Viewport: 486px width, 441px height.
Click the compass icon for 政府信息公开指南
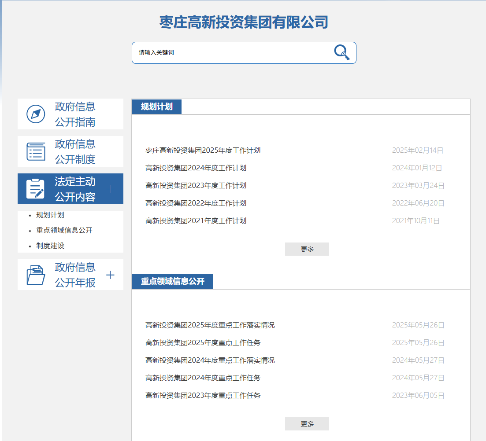(x=36, y=114)
